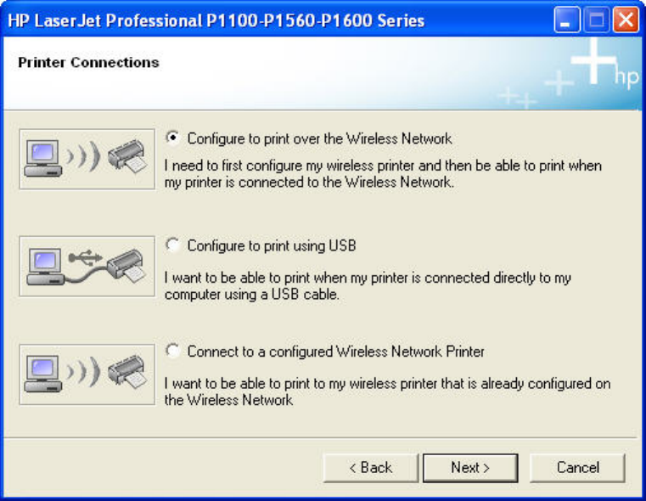
Task: Click the computer icon in the USB cable illustration
Action: (x=45, y=267)
